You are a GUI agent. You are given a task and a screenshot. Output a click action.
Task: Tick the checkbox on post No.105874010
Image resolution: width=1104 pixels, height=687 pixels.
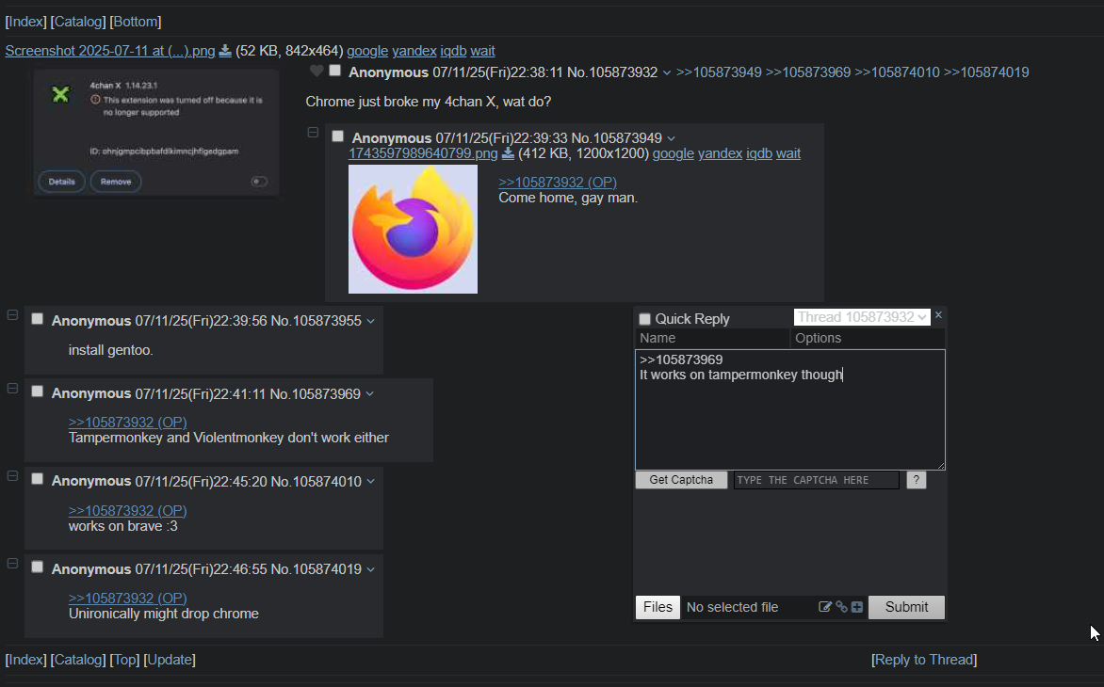pos(38,480)
